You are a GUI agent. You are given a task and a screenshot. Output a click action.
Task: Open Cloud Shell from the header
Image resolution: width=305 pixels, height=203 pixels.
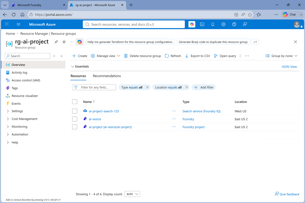pyautogui.click(x=202, y=24)
